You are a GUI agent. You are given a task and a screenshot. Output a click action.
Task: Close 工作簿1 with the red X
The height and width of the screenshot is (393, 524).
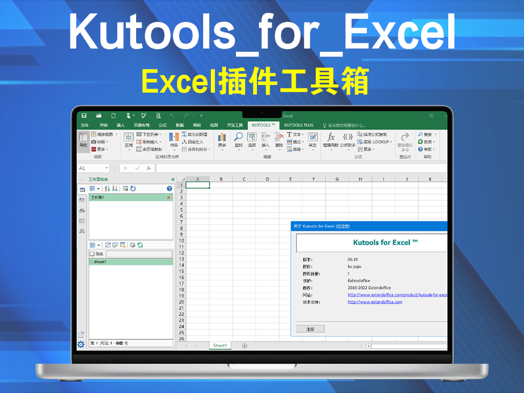coord(168,198)
